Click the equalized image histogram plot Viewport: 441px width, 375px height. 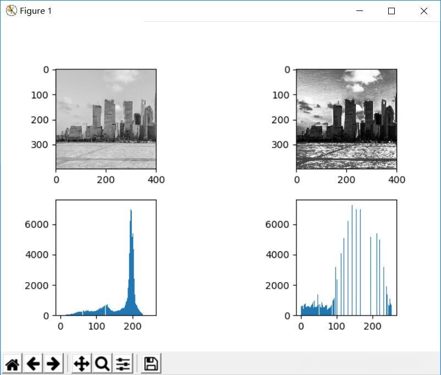tap(346, 258)
